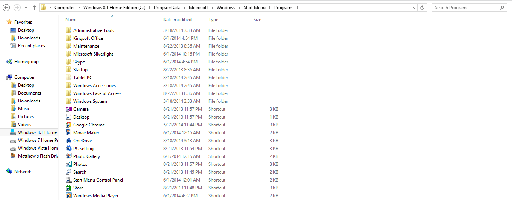Select the Windows Accessories folder name

95,86
